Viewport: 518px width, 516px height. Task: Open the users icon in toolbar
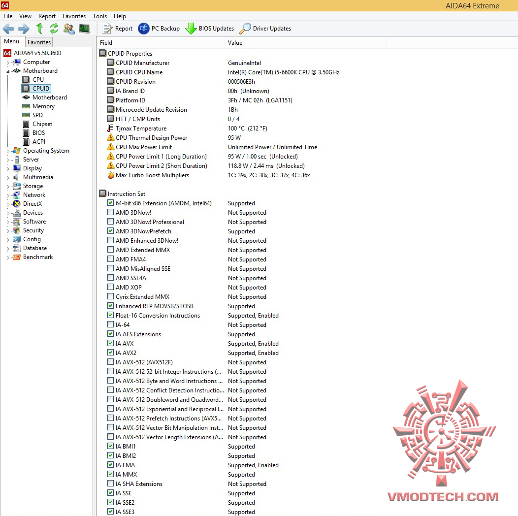[69, 29]
